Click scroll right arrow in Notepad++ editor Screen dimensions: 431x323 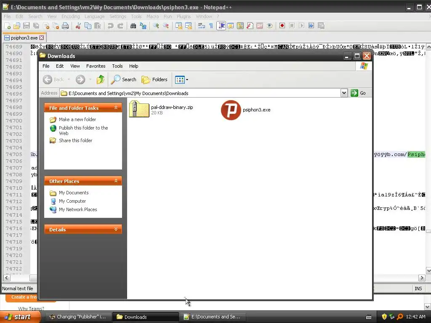tap(422, 278)
